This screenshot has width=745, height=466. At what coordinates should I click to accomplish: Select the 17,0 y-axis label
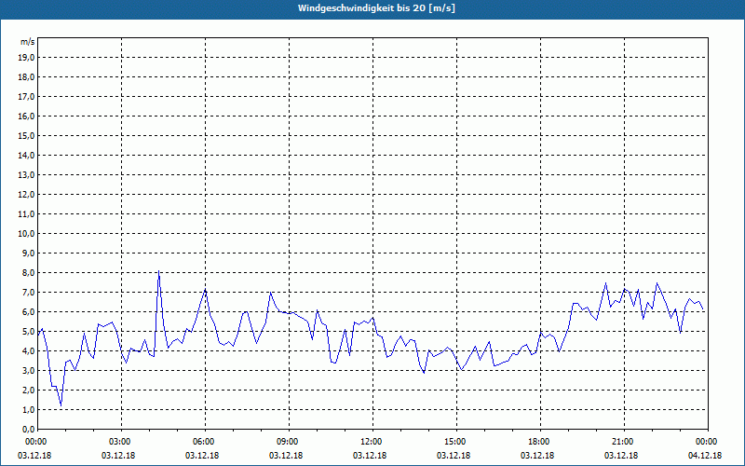point(25,97)
